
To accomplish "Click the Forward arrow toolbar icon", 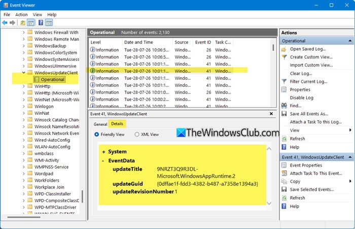I will click(x=13, y=22).
